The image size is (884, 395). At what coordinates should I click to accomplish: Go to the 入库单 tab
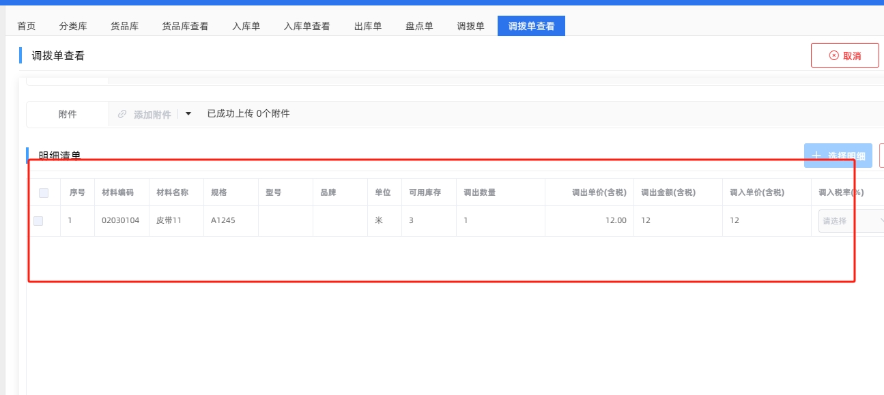246,27
